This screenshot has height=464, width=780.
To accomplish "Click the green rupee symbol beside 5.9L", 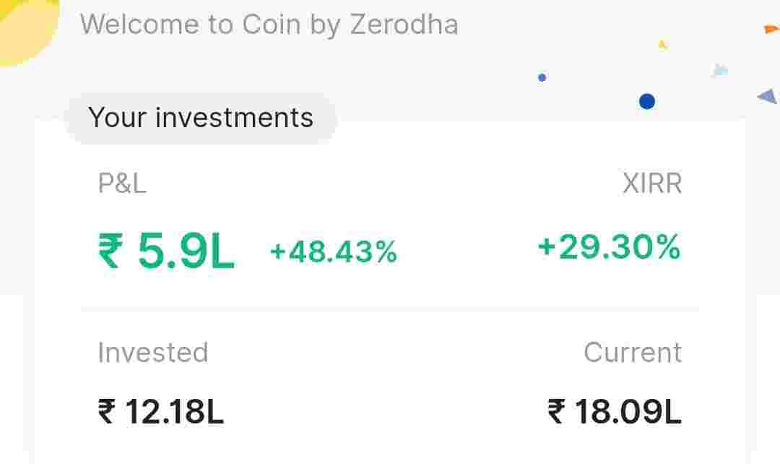I will (x=110, y=252).
